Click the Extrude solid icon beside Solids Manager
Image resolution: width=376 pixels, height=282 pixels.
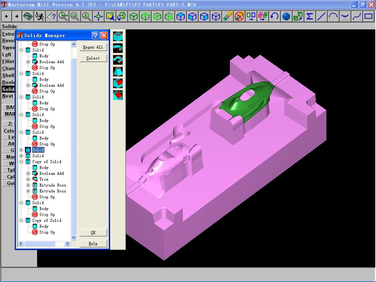pyautogui.click(x=118, y=36)
